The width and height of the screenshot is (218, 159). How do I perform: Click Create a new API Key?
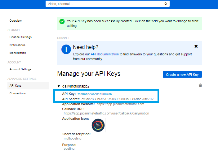click(182, 75)
